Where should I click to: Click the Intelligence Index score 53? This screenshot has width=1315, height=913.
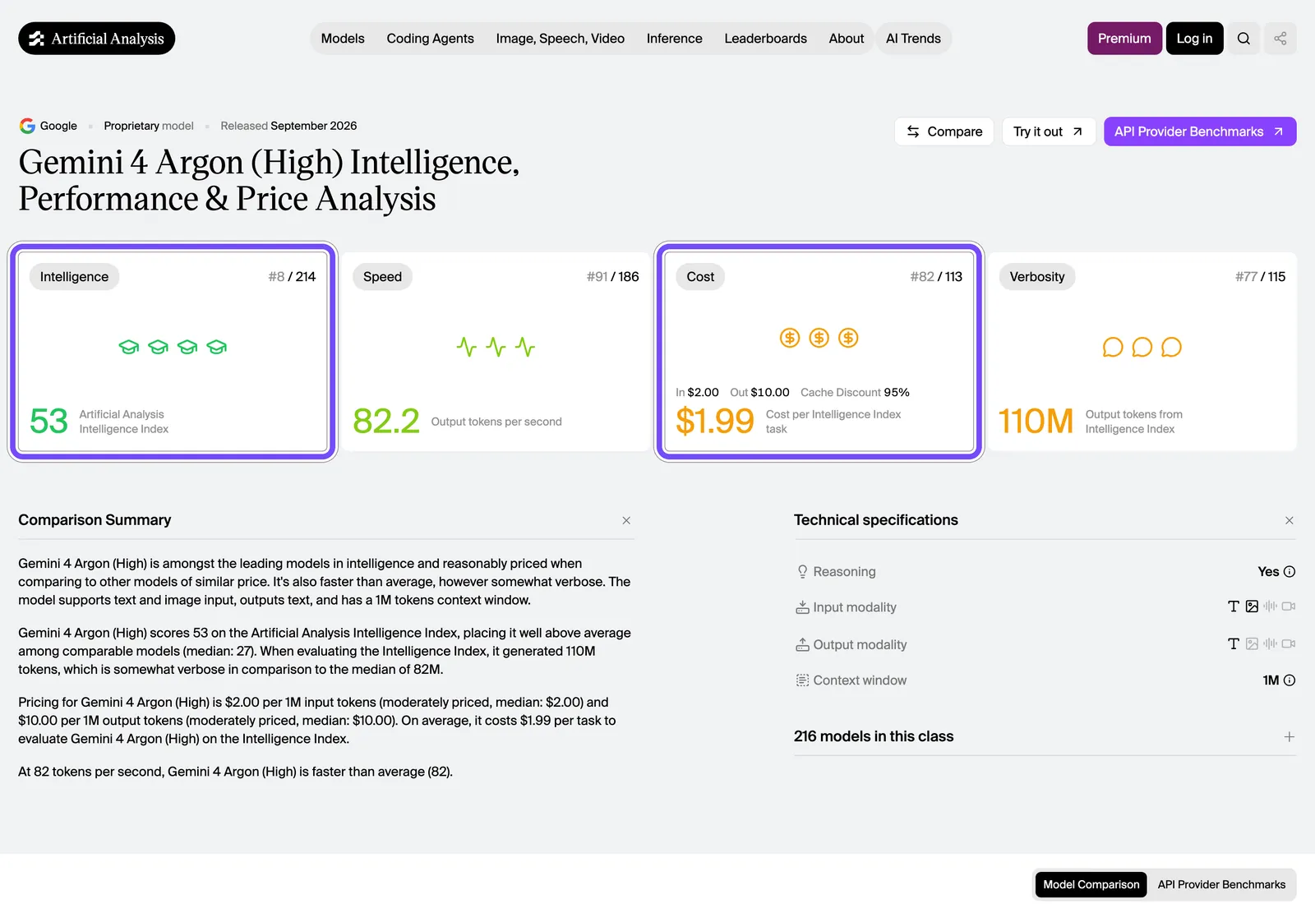tap(48, 422)
